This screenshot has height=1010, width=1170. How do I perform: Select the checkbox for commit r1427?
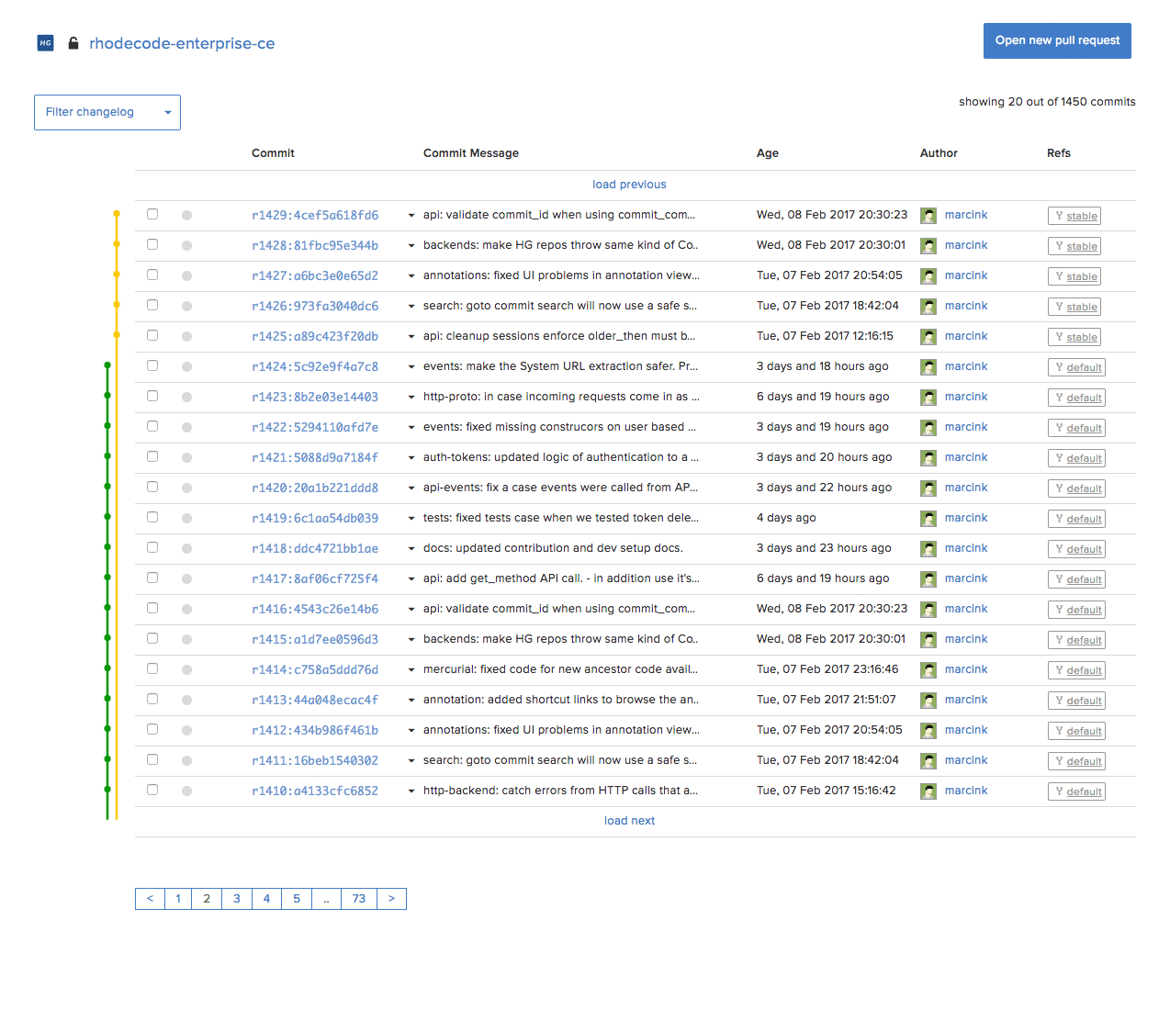[152, 275]
